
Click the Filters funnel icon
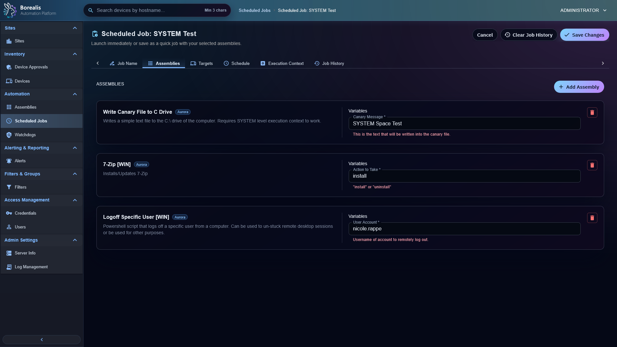pyautogui.click(x=9, y=187)
